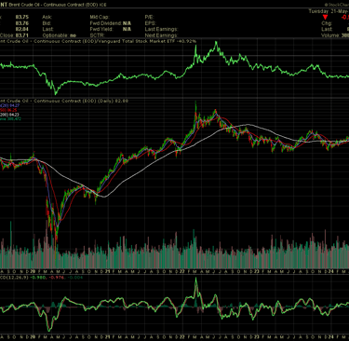Select the 82.04 price value
Image resolution: width=349 pixels, height=341 pixels.
pos(22,29)
